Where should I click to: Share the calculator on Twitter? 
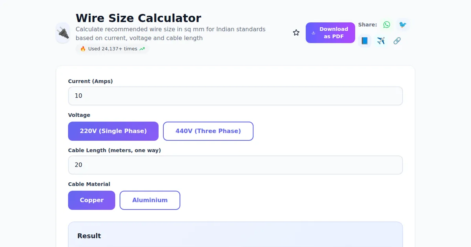(402, 24)
